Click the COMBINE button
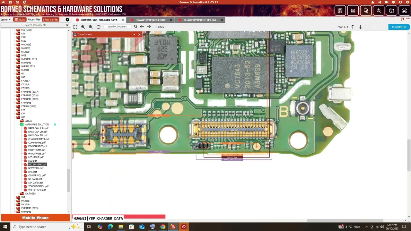Viewport: 411px width, 231px height. (x=399, y=27)
